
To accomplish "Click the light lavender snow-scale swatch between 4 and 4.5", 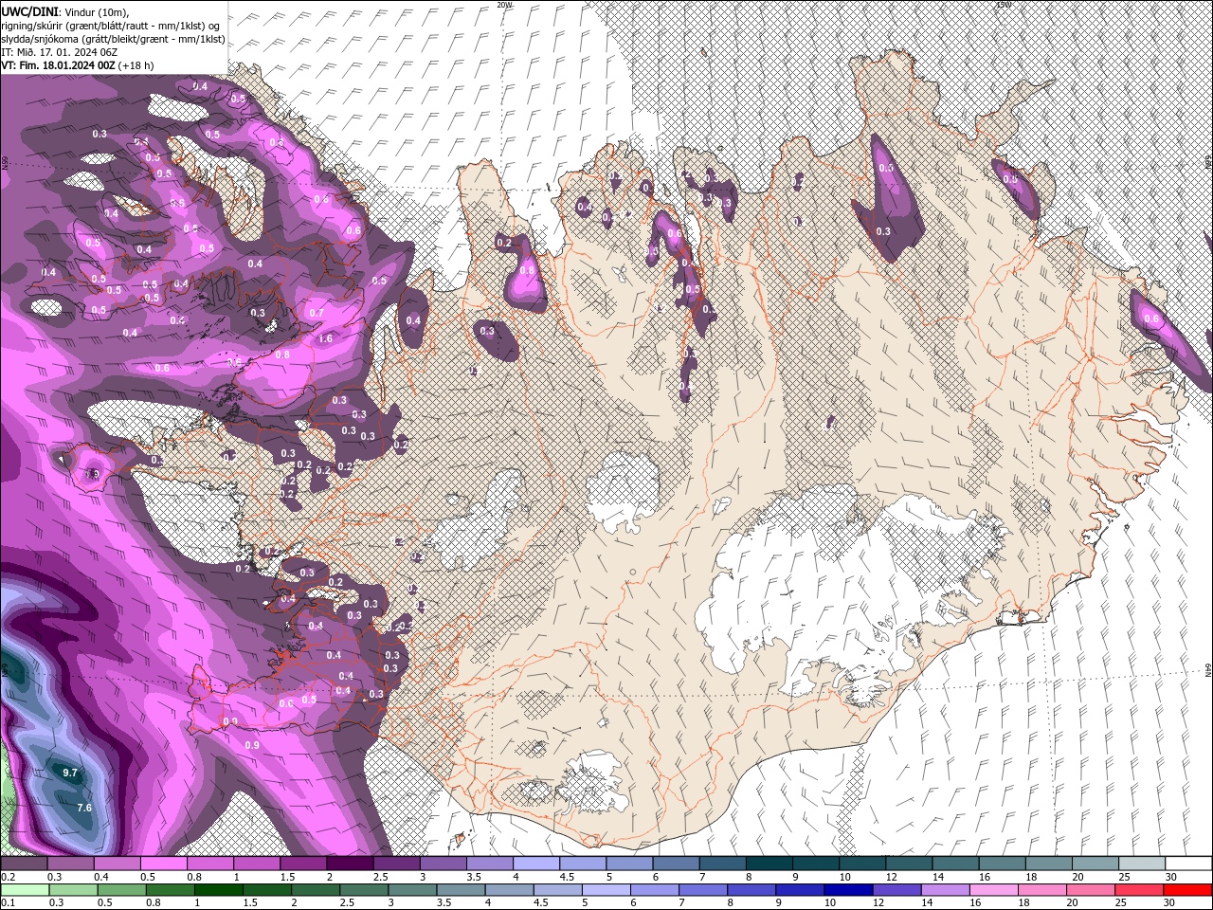I will pos(536,864).
